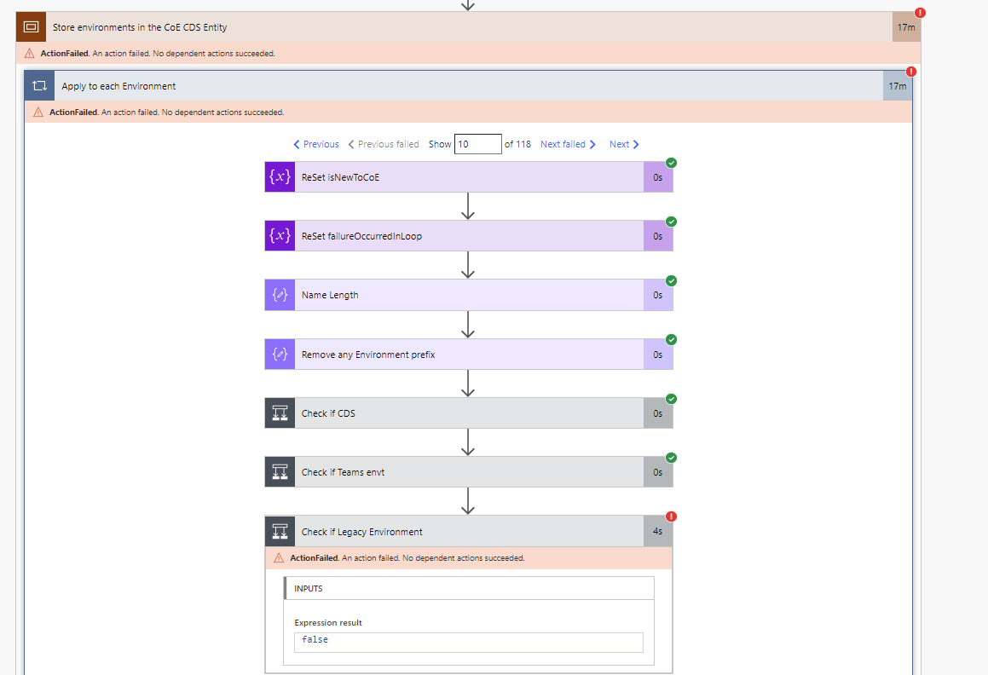
Task: Click the 0s duration on Check if Teams envt
Action: (658, 472)
